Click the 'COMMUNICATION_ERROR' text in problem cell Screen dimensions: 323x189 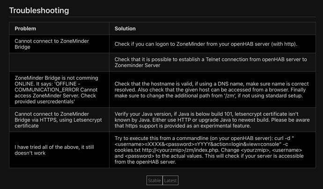[47, 90]
